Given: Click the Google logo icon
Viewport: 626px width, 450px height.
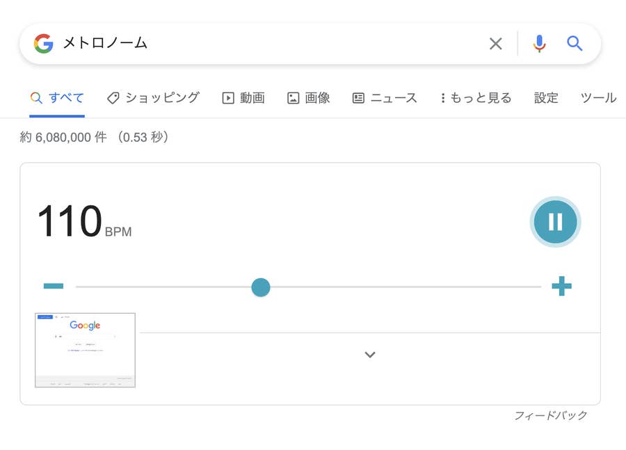Looking at the screenshot, I should pyautogui.click(x=43, y=43).
